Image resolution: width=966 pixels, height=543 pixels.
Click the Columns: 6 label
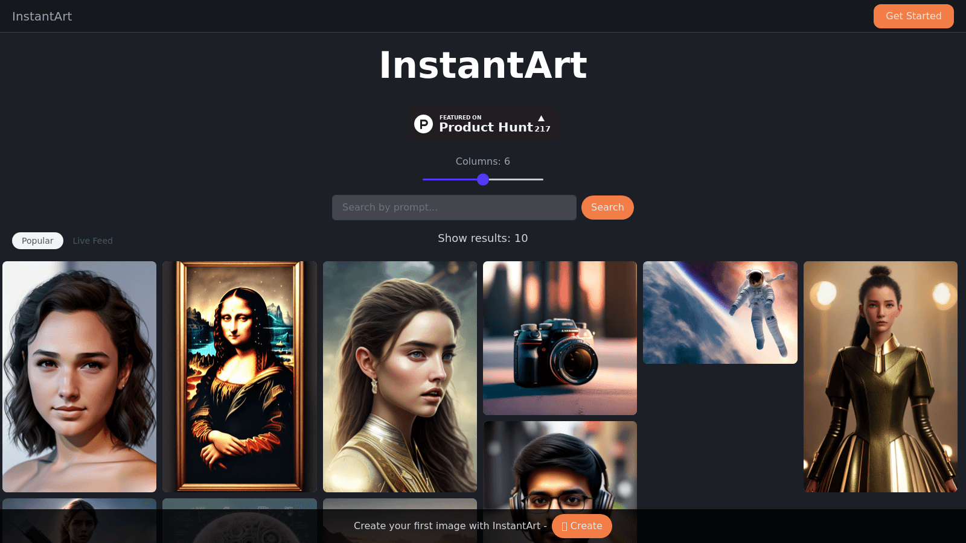[483, 162]
